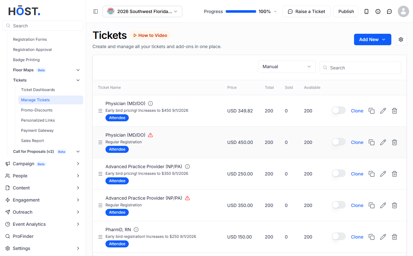Open the chat messages icon in header

[389, 11]
